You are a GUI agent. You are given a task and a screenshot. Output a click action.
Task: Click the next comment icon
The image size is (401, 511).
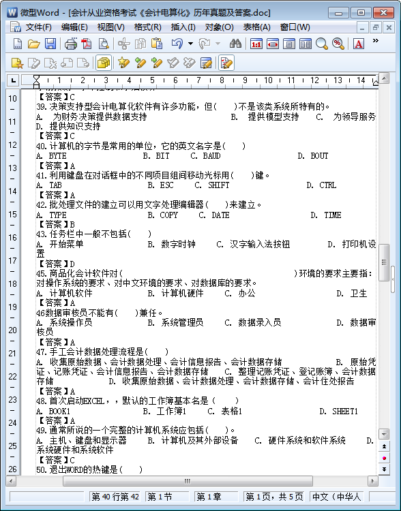point(83,63)
